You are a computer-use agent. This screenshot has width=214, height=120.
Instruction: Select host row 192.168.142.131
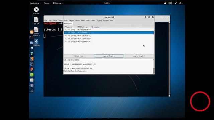pos(109,36)
